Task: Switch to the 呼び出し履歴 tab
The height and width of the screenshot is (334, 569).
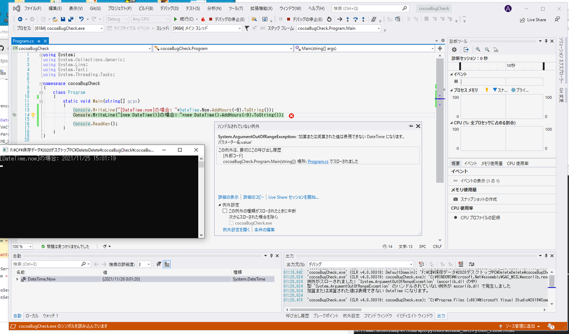Action: [297, 315]
